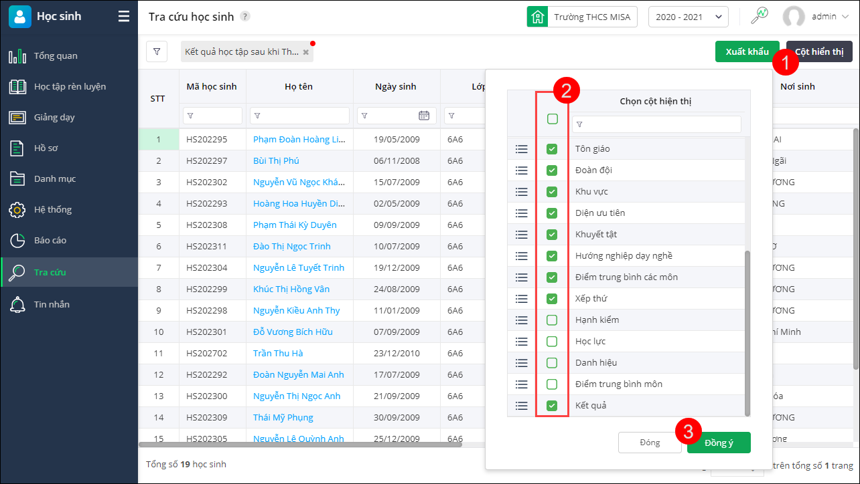The width and height of the screenshot is (860, 484).
Task: Click the Học sinh app logo icon
Action: 20,17
